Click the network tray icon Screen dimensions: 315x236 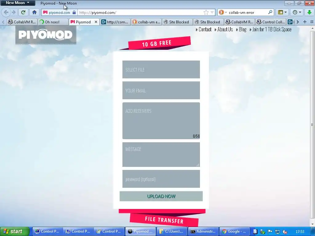pyautogui.click(x=277, y=232)
